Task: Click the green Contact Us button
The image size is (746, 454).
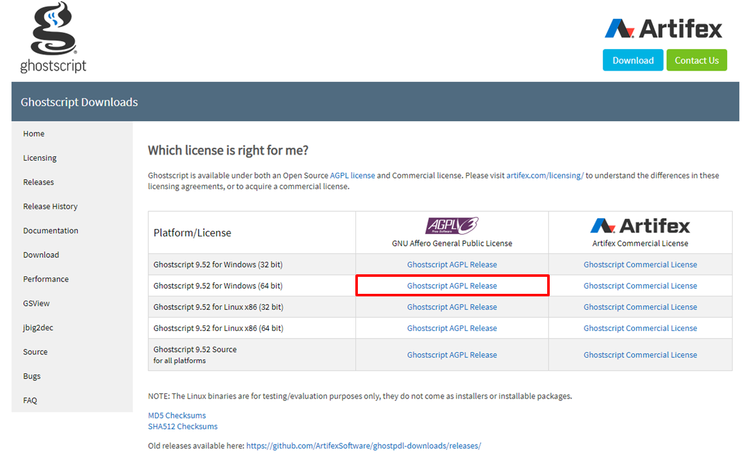Action: coord(697,61)
